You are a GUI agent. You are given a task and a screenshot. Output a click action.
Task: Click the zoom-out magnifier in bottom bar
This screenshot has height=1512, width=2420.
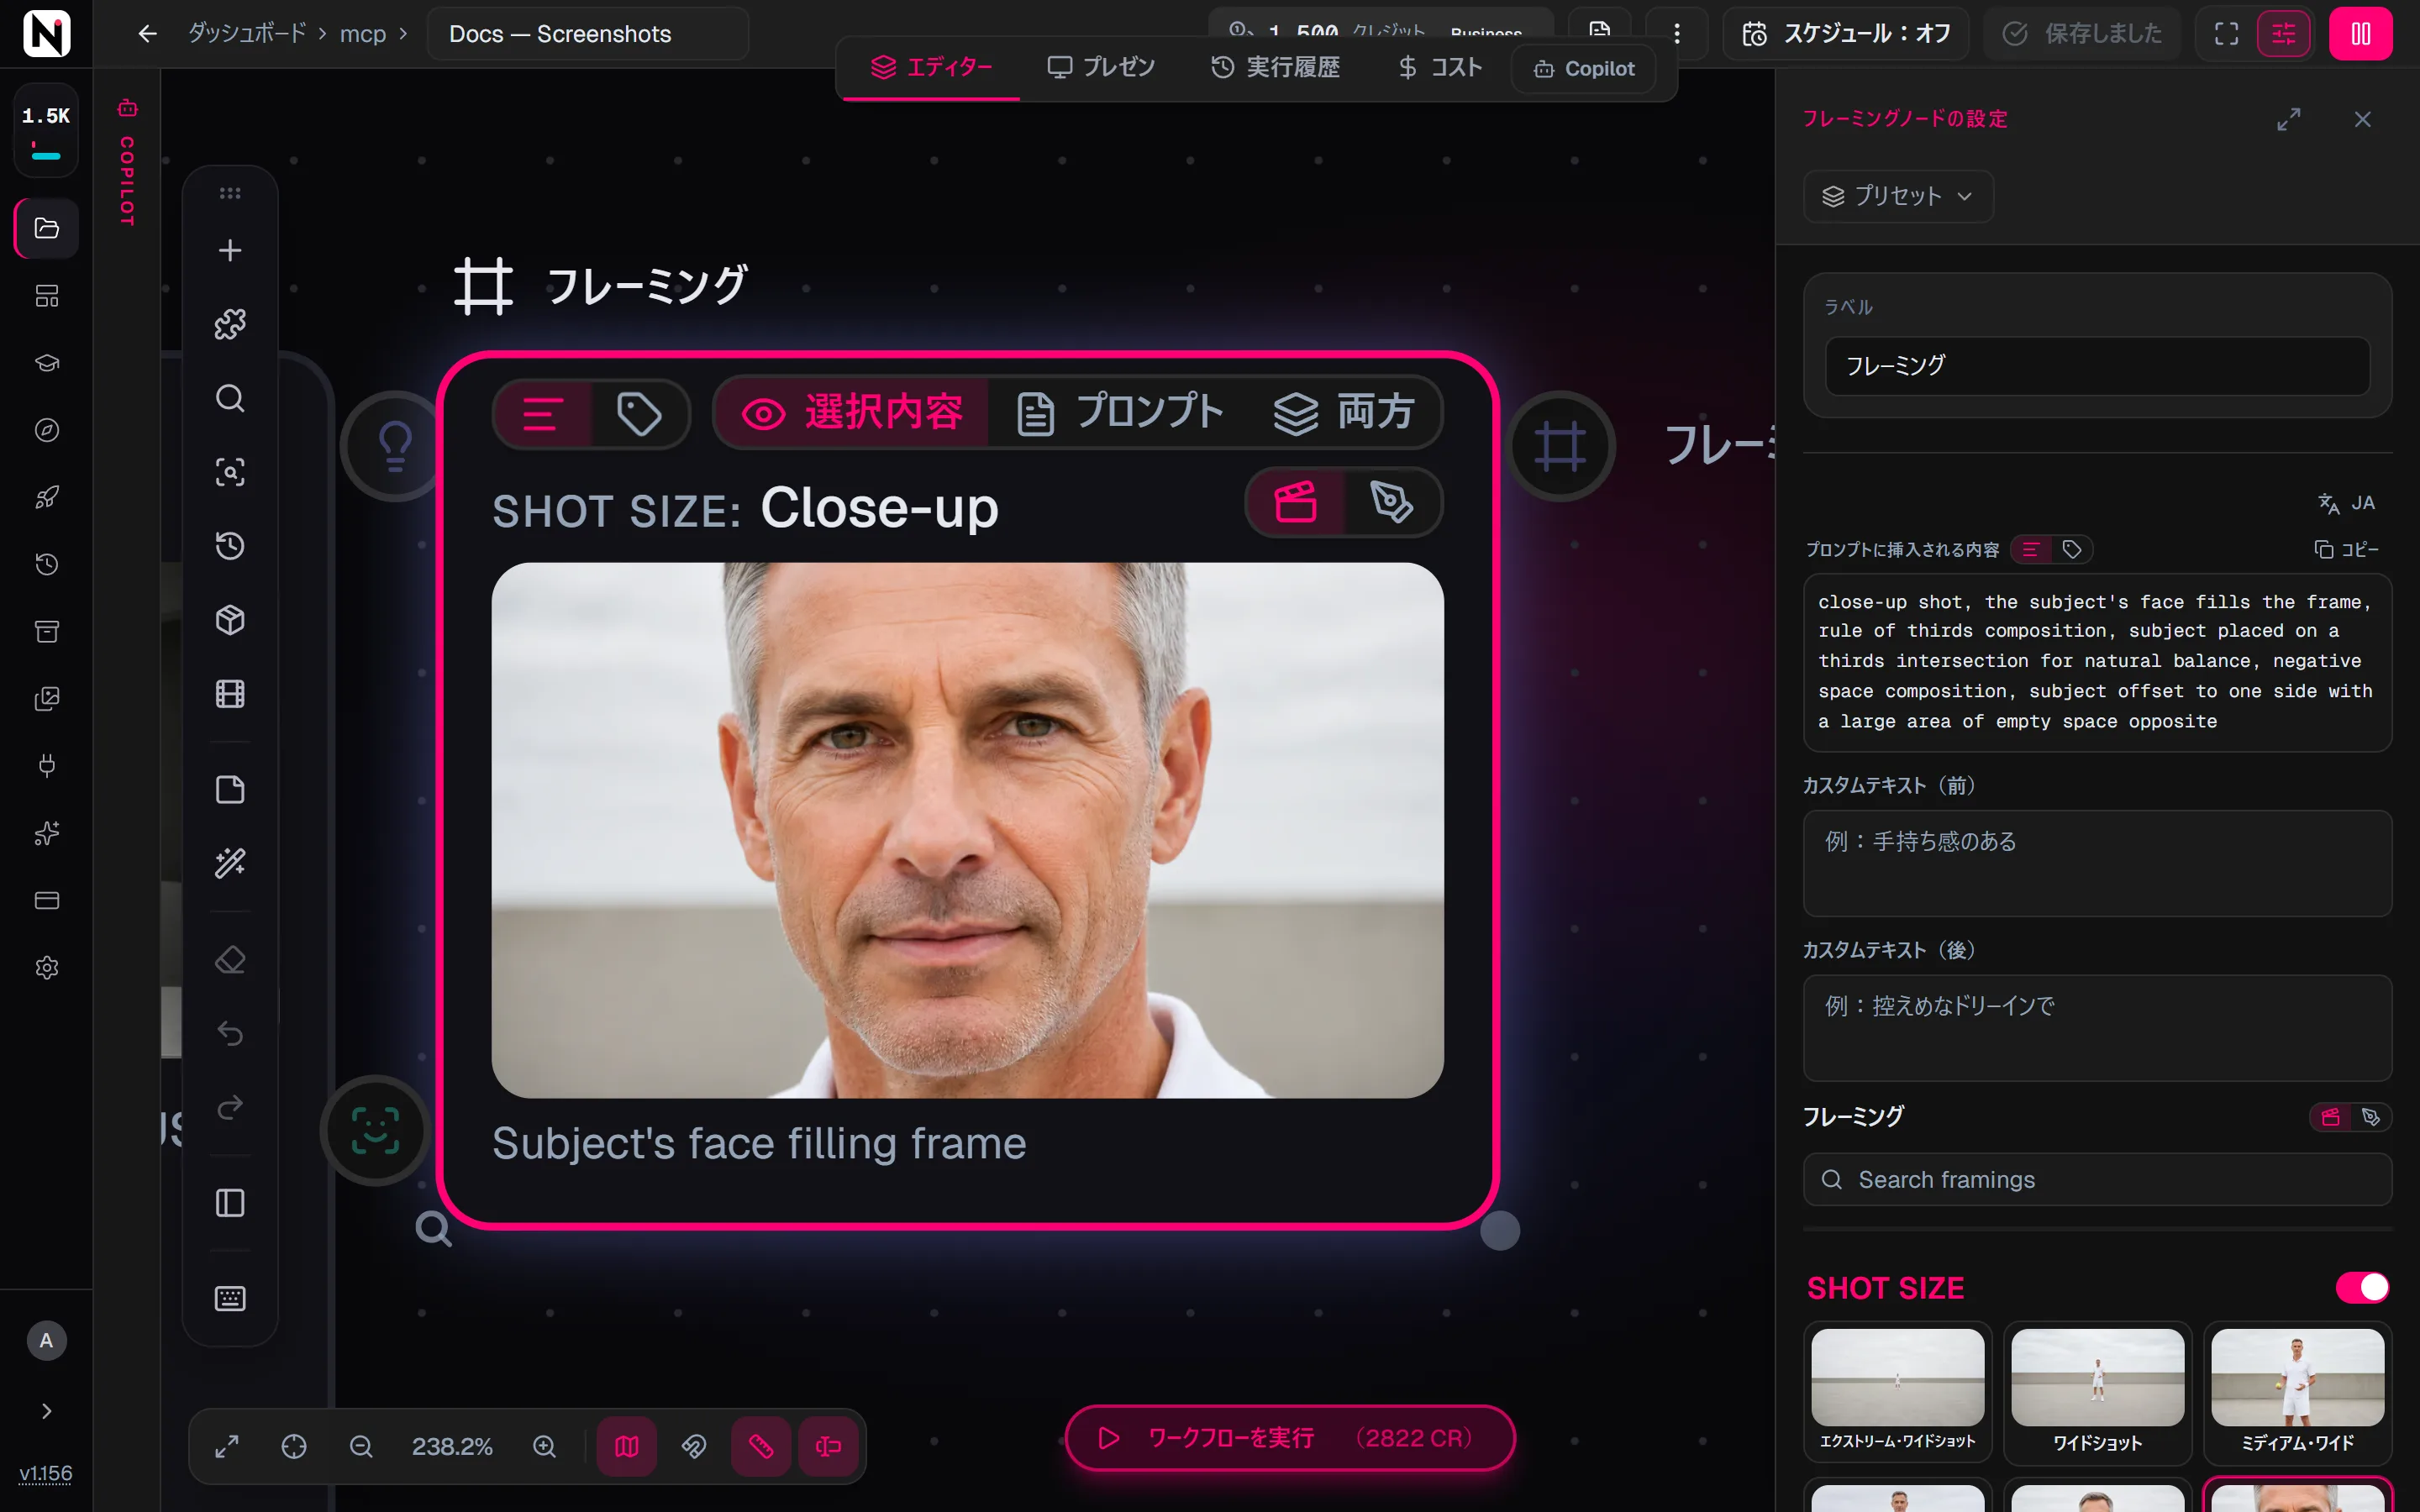click(x=361, y=1446)
